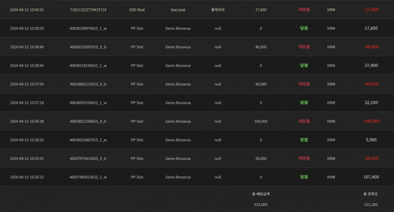Image resolution: width=394 pixels, height=212 pixels.
Task: Select ID 40838053254015_1_w
Action: coord(88,102)
